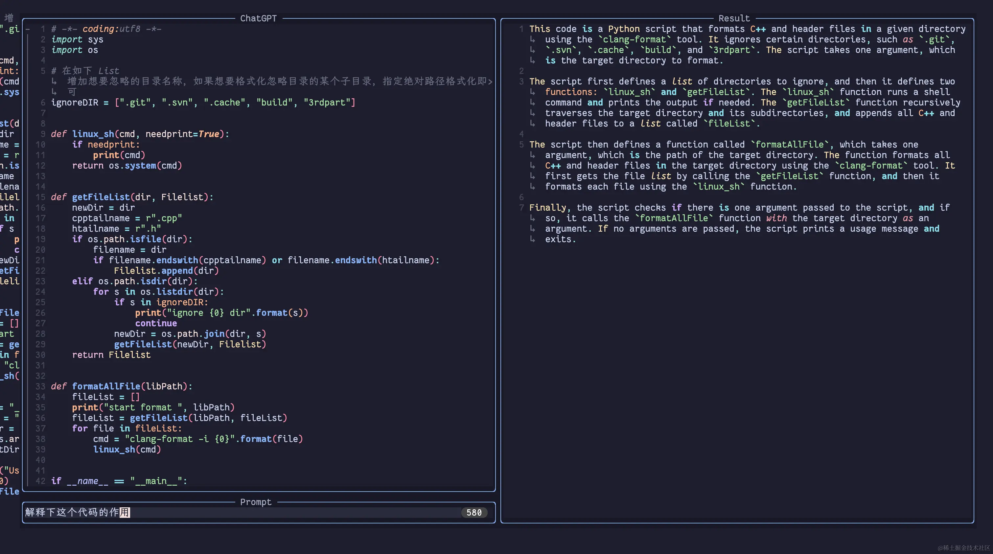Click the Chinese comment '# 在如下 List'
Image resolution: width=993 pixels, height=554 pixels.
point(85,71)
